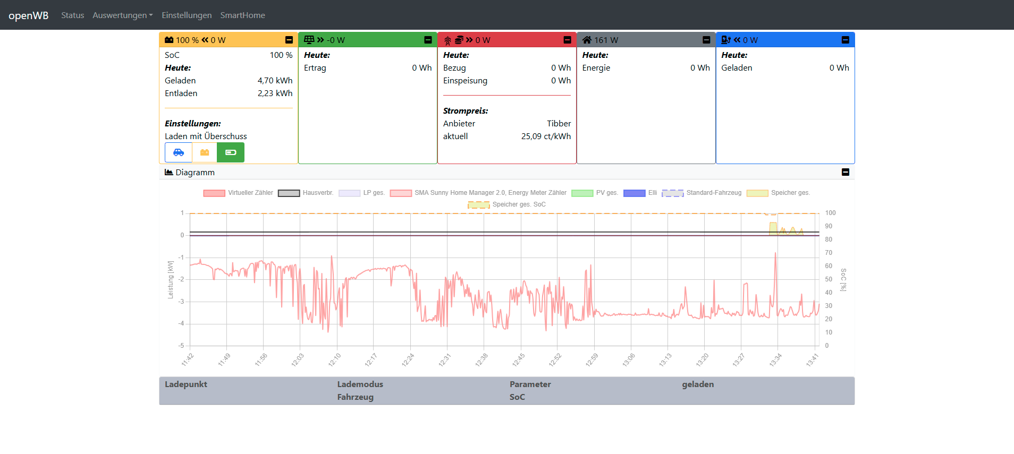The height and width of the screenshot is (454, 1014).
Task: Collapse the house consumption card
Action: [x=706, y=40]
